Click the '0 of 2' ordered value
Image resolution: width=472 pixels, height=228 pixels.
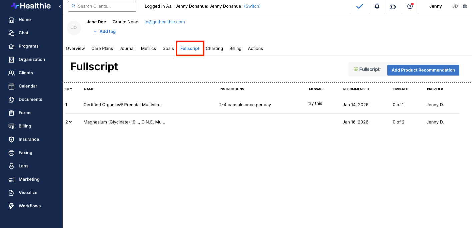pos(398,122)
